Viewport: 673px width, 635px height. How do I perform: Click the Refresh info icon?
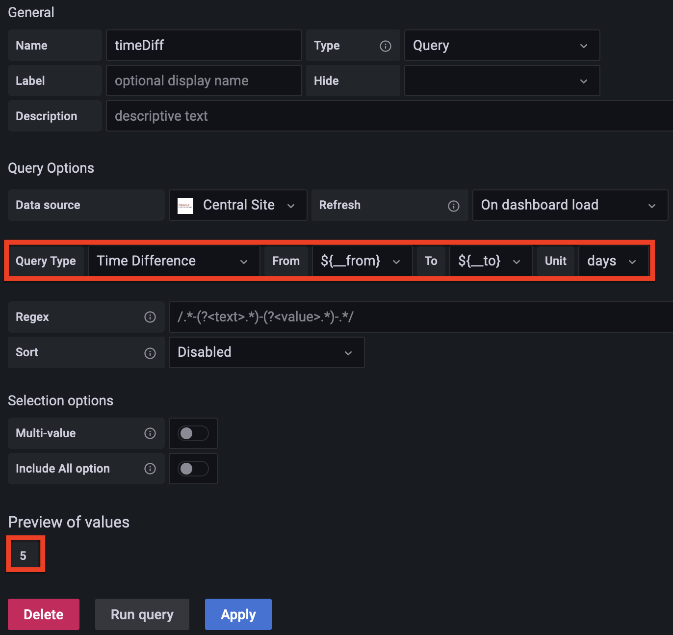coord(454,206)
